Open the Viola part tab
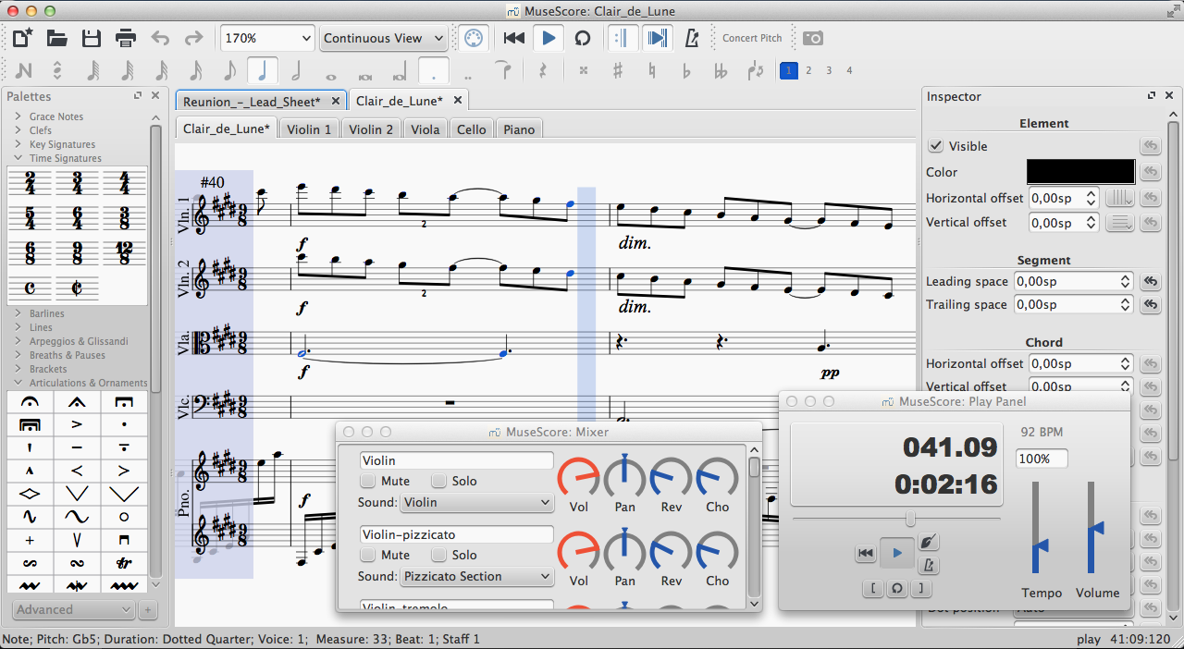This screenshot has width=1184, height=649. (425, 129)
